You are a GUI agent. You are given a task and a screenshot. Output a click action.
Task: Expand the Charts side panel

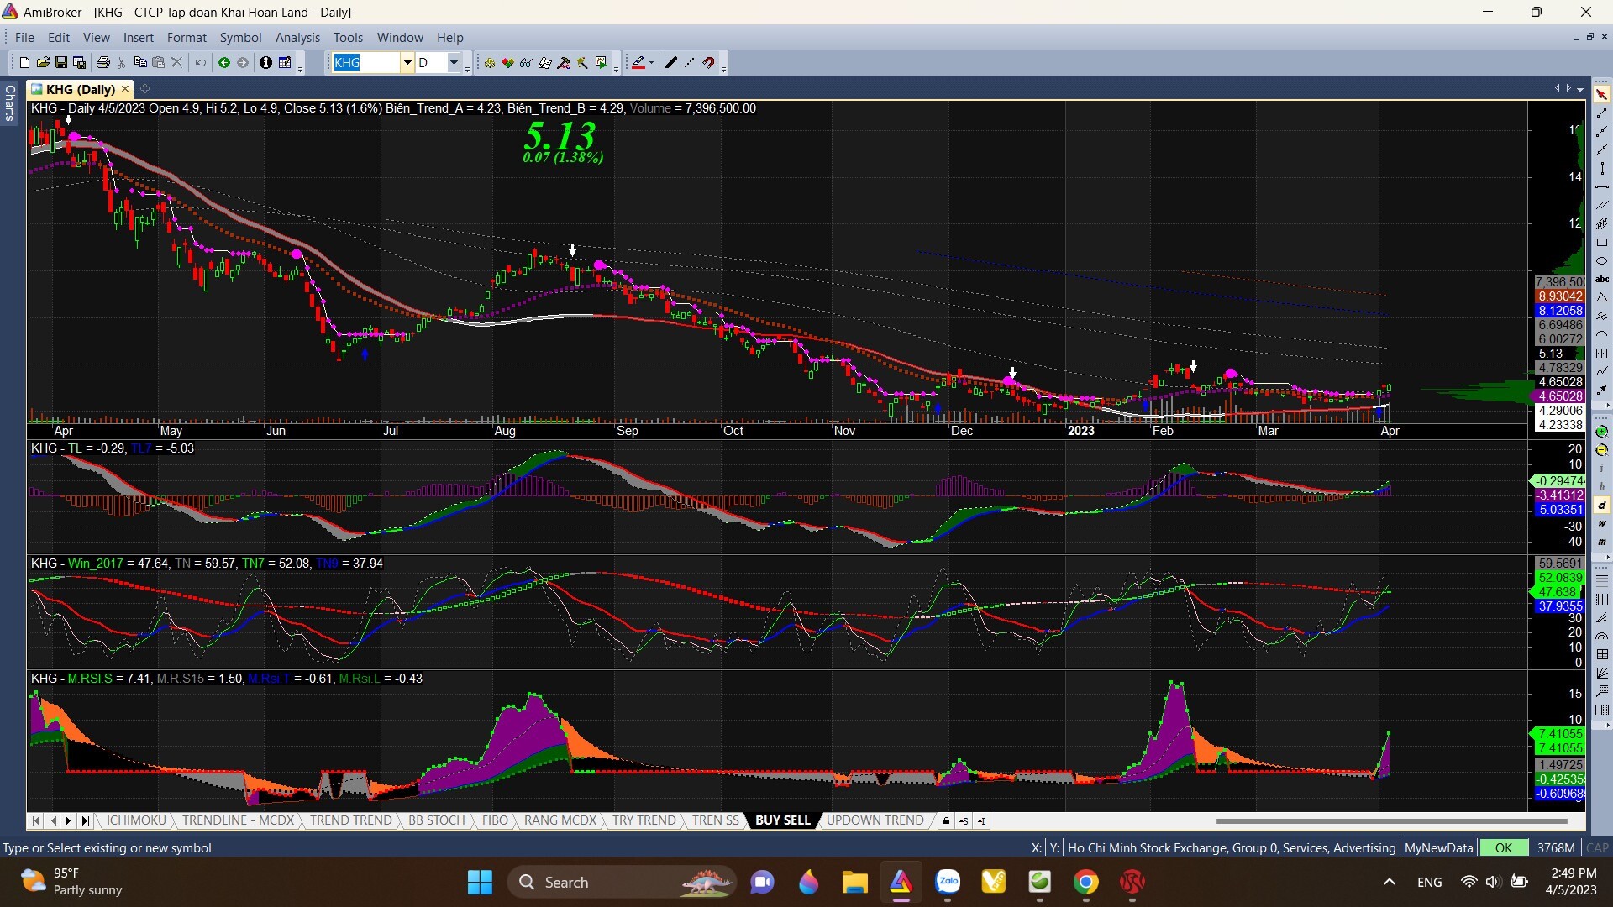click(x=10, y=102)
